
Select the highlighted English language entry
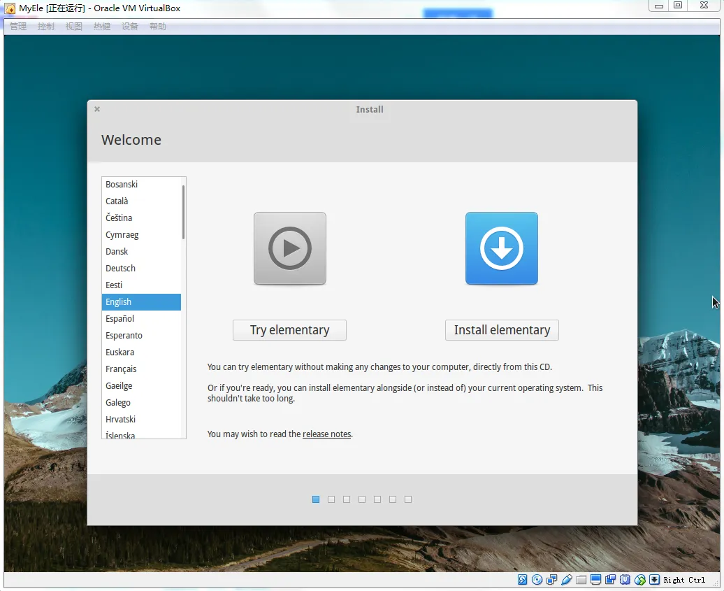click(x=141, y=301)
